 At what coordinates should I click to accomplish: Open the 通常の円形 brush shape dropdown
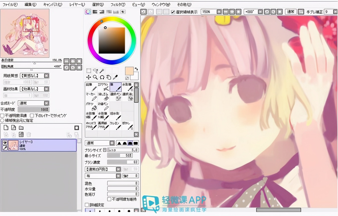[x=103, y=169]
